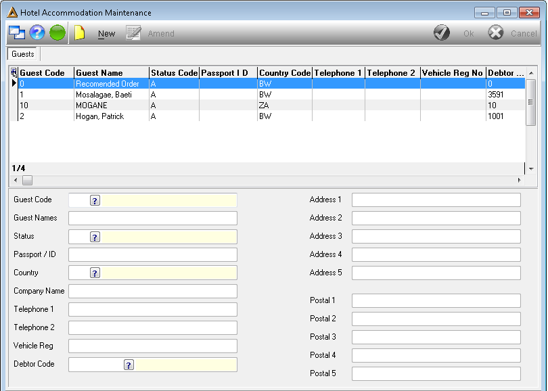The width and height of the screenshot is (548, 391).
Task: Switch to the Guests tab
Action: (x=23, y=54)
